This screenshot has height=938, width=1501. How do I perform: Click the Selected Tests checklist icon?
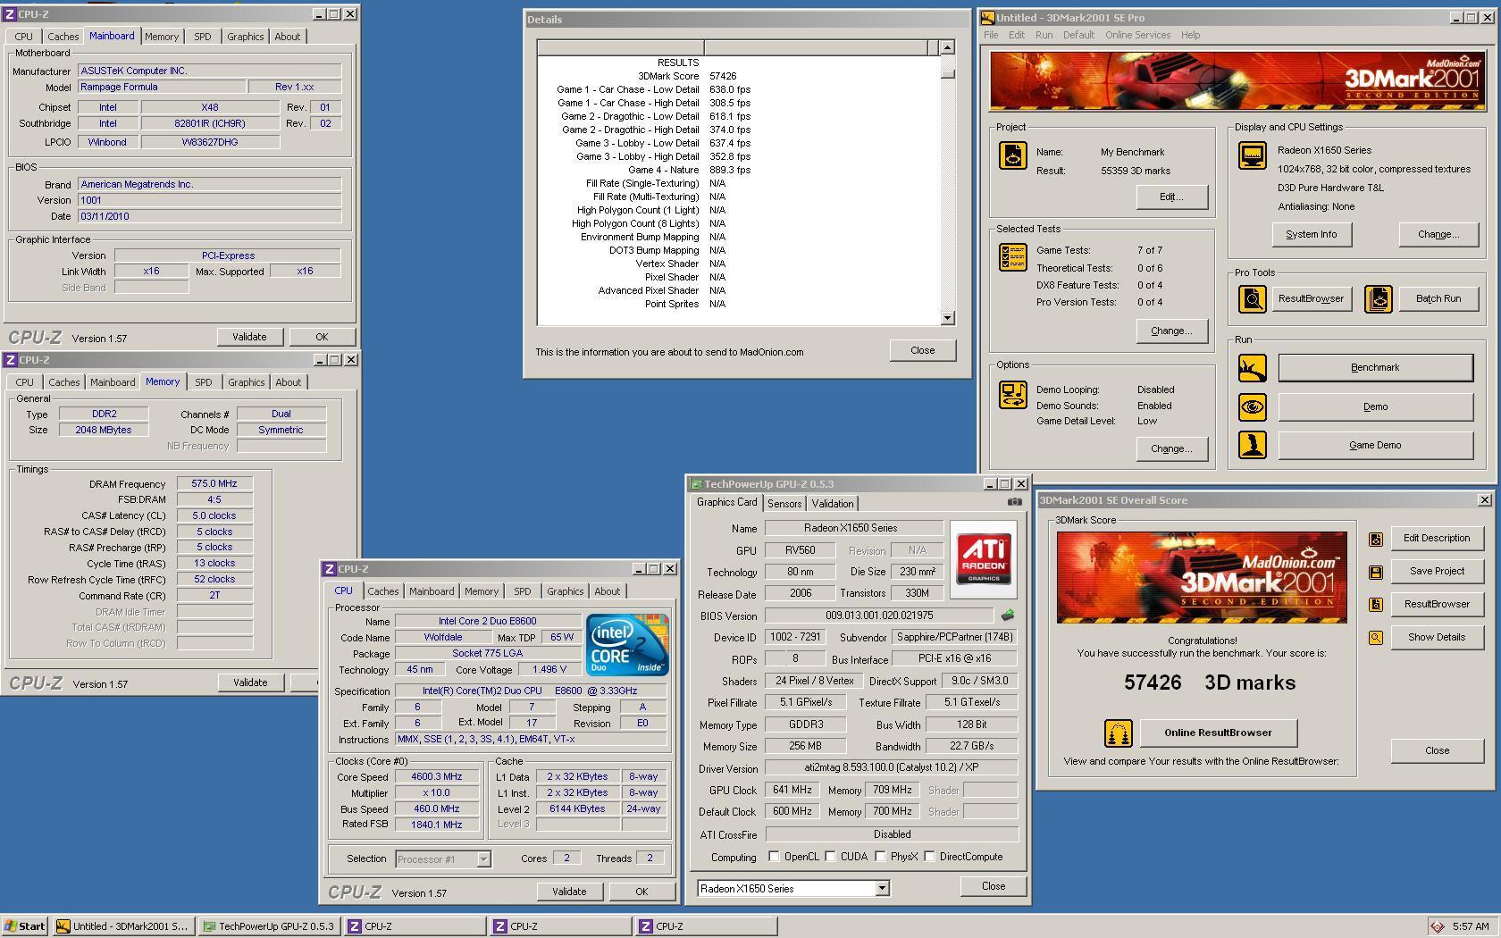[x=1012, y=257]
